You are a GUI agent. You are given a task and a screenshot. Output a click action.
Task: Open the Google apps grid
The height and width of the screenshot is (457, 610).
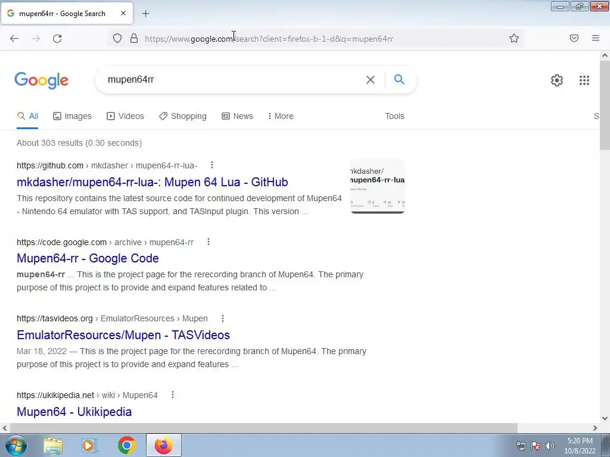584,80
